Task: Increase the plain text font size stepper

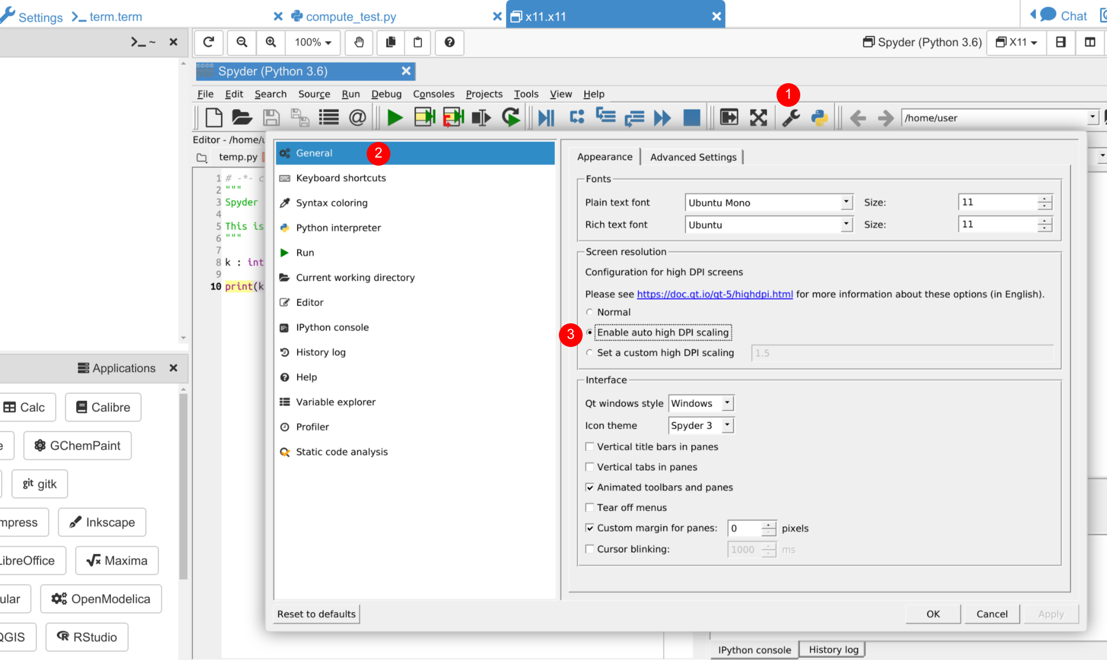Action: pyautogui.click(x=1045, y=199)
